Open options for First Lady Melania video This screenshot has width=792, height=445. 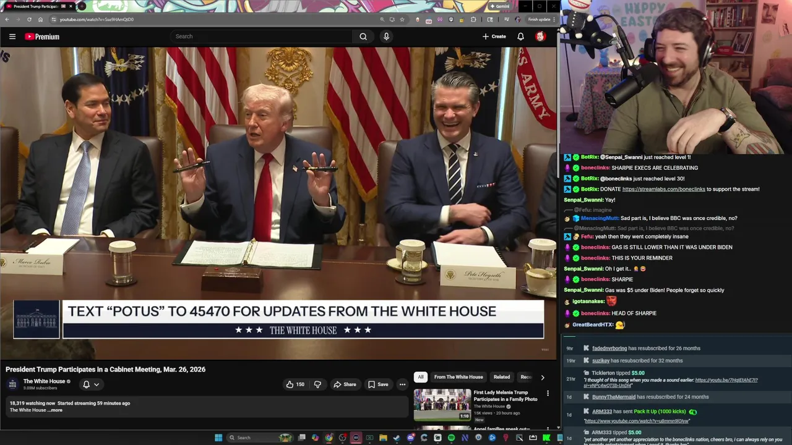coord(548,393)
